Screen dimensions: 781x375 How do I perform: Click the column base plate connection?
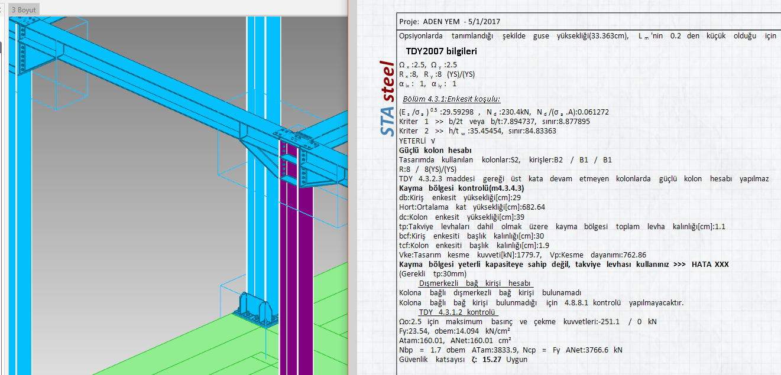255,309
